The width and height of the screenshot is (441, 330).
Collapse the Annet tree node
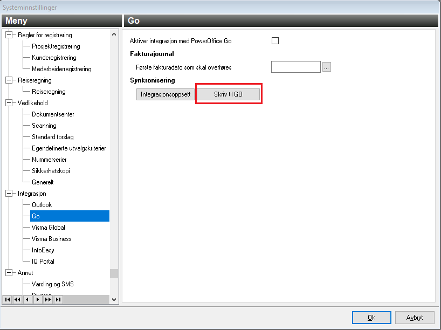coord(9,273)
